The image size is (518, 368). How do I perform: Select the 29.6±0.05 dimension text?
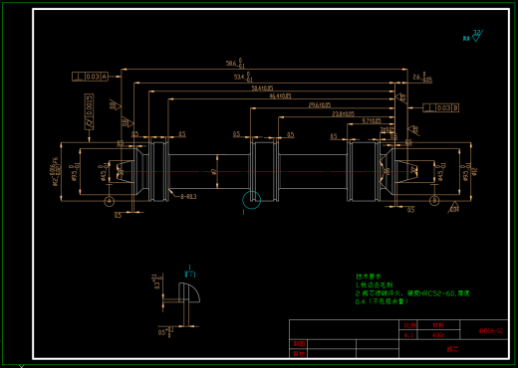[x=320, y=105]
